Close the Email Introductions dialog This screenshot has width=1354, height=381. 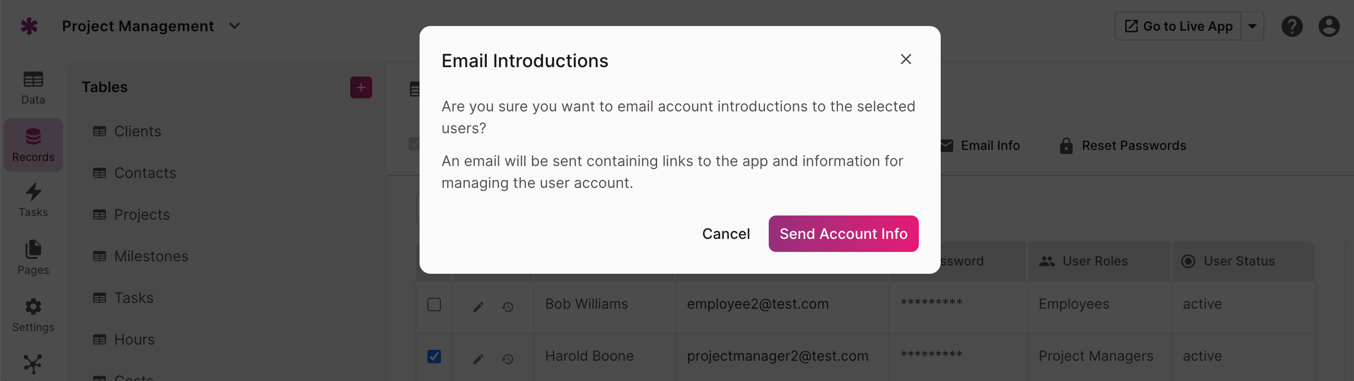[905, 59]
